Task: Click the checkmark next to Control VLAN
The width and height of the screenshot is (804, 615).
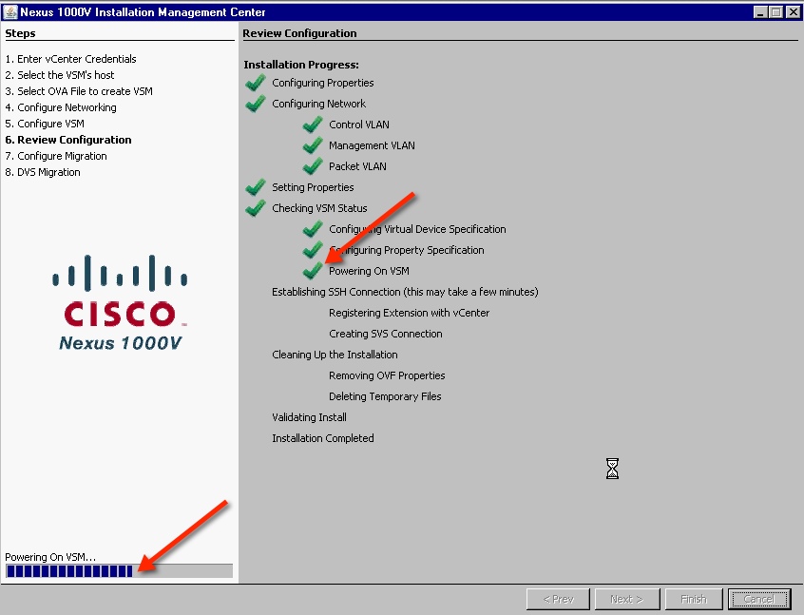Action: 313,125
